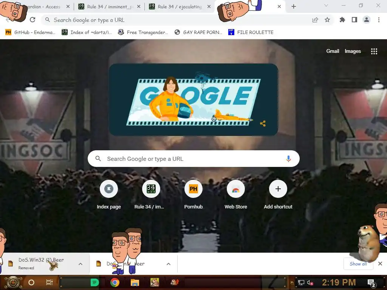Screen dimensions: 387x290
Task: Click the muted volume tray icon
Action: pos(310,282)
